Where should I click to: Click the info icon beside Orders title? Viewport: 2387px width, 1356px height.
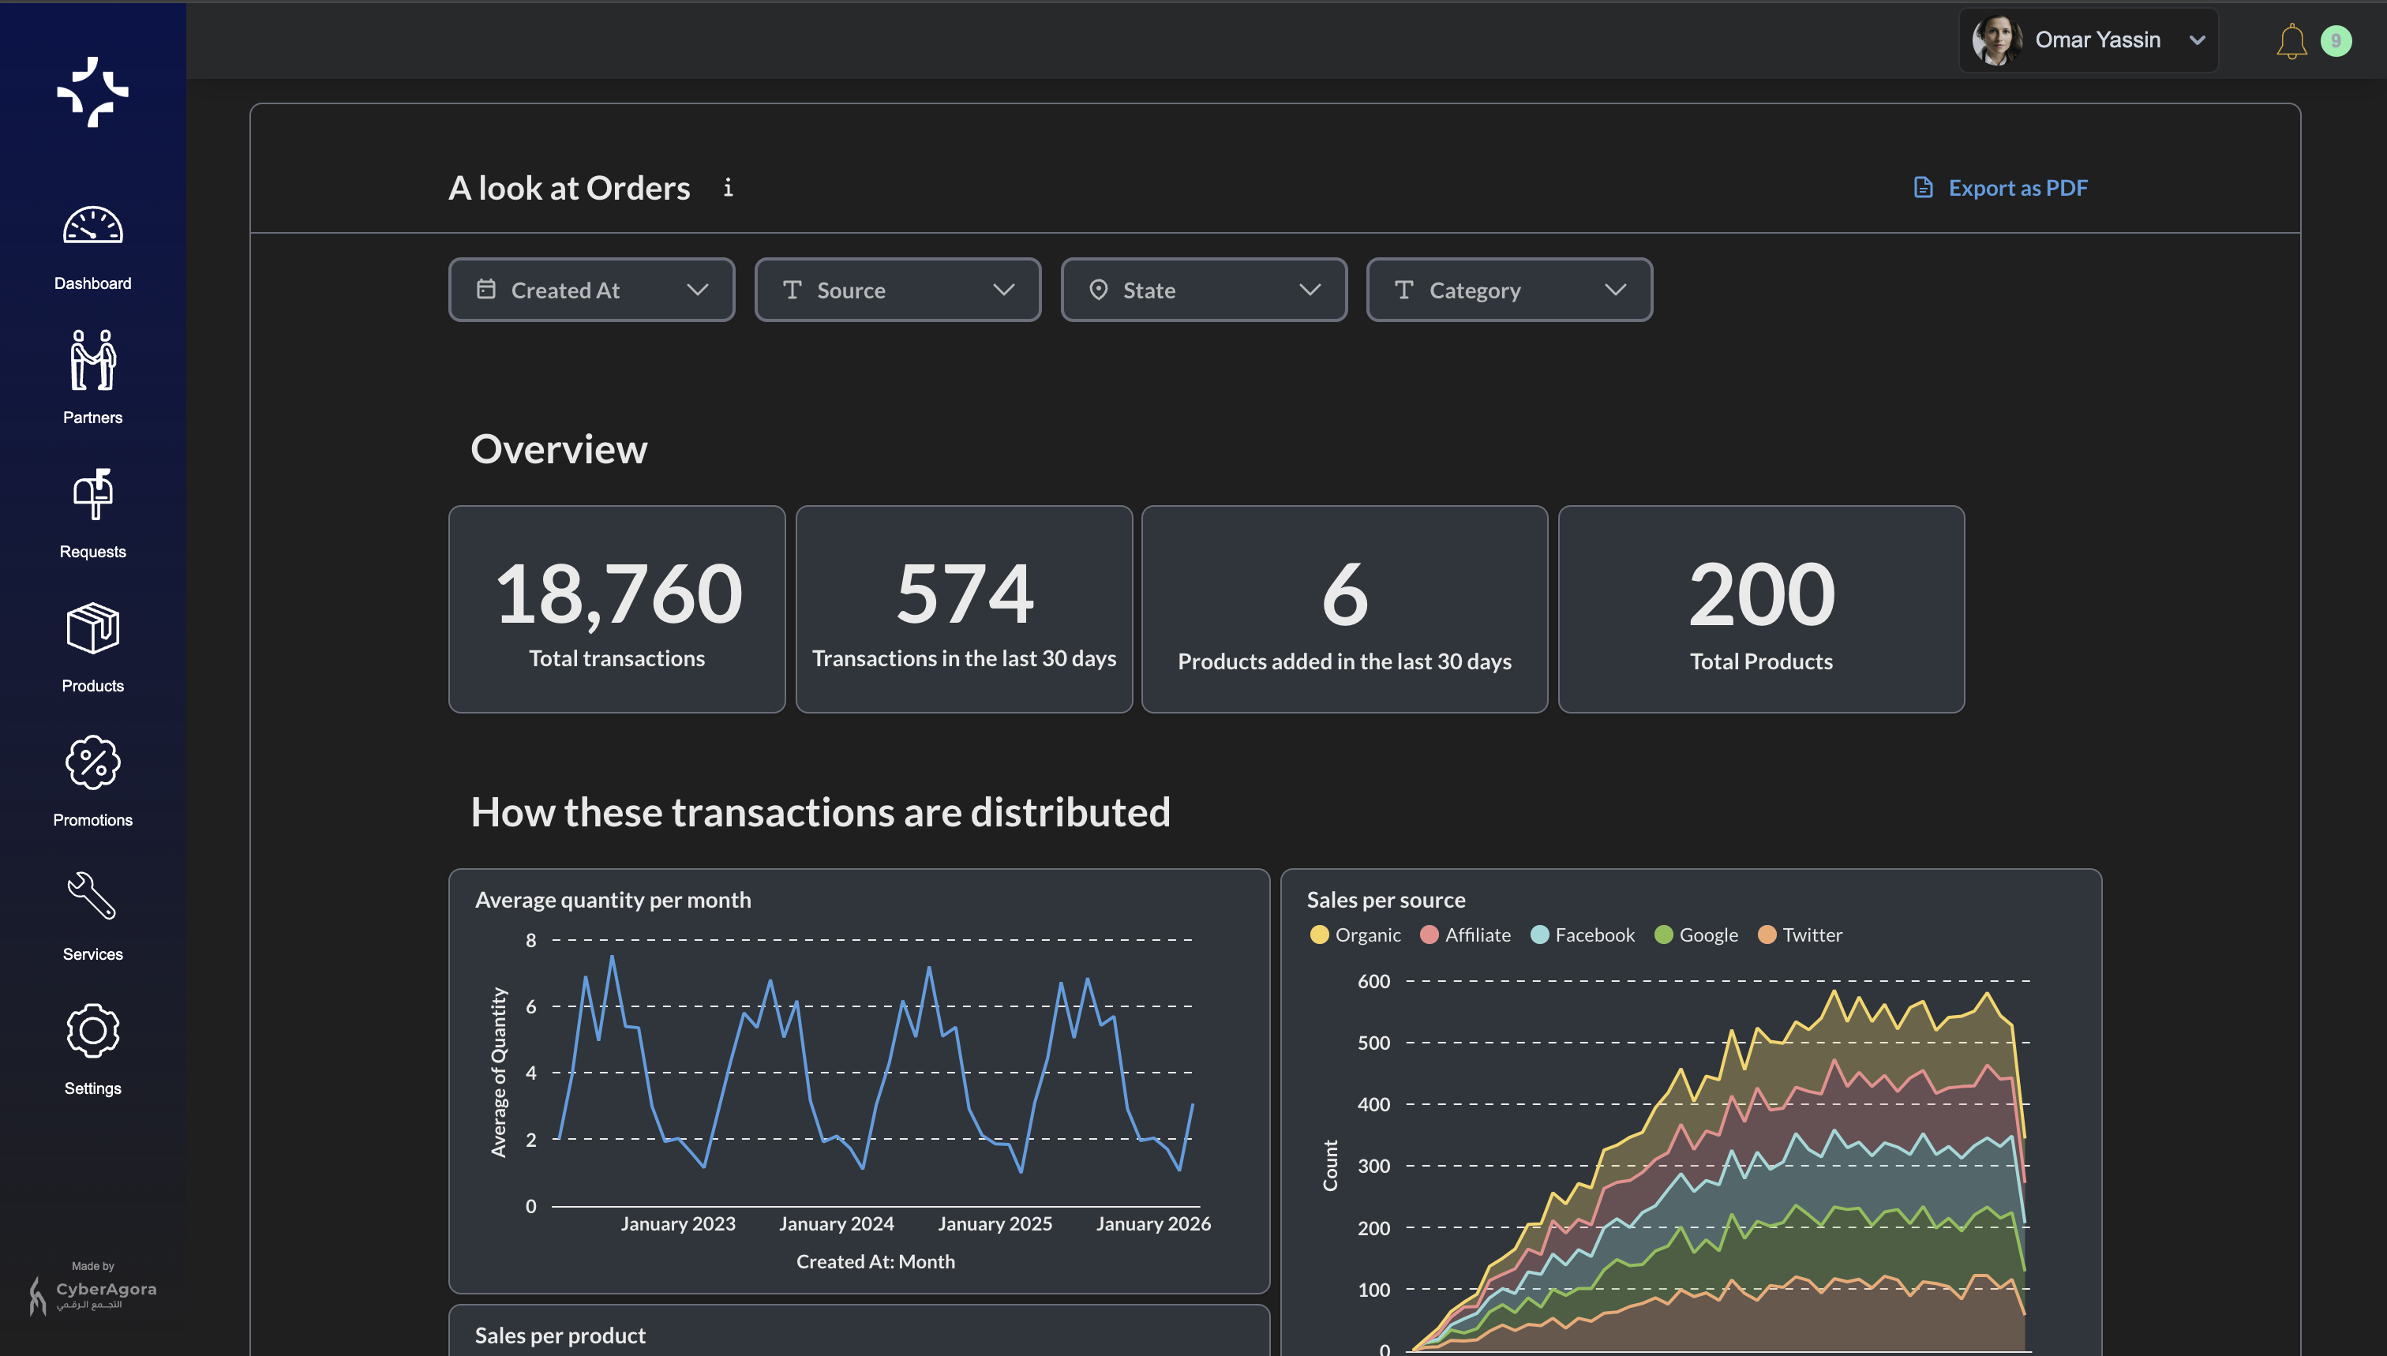(x=729, y=188)
